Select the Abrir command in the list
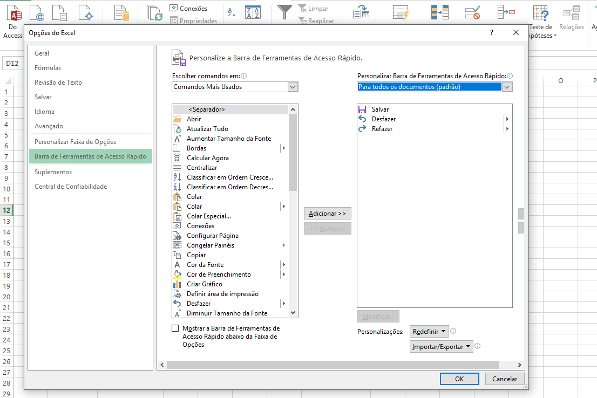 [230, 119]
